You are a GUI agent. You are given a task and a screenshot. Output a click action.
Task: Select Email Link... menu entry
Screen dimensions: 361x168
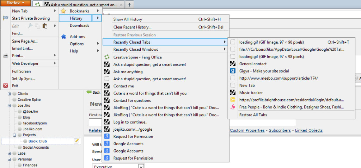[x=22, y=48]
